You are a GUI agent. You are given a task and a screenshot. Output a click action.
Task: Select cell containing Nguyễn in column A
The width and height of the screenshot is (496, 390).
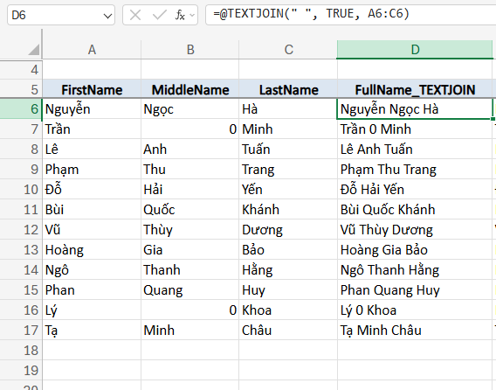point(92,109)
